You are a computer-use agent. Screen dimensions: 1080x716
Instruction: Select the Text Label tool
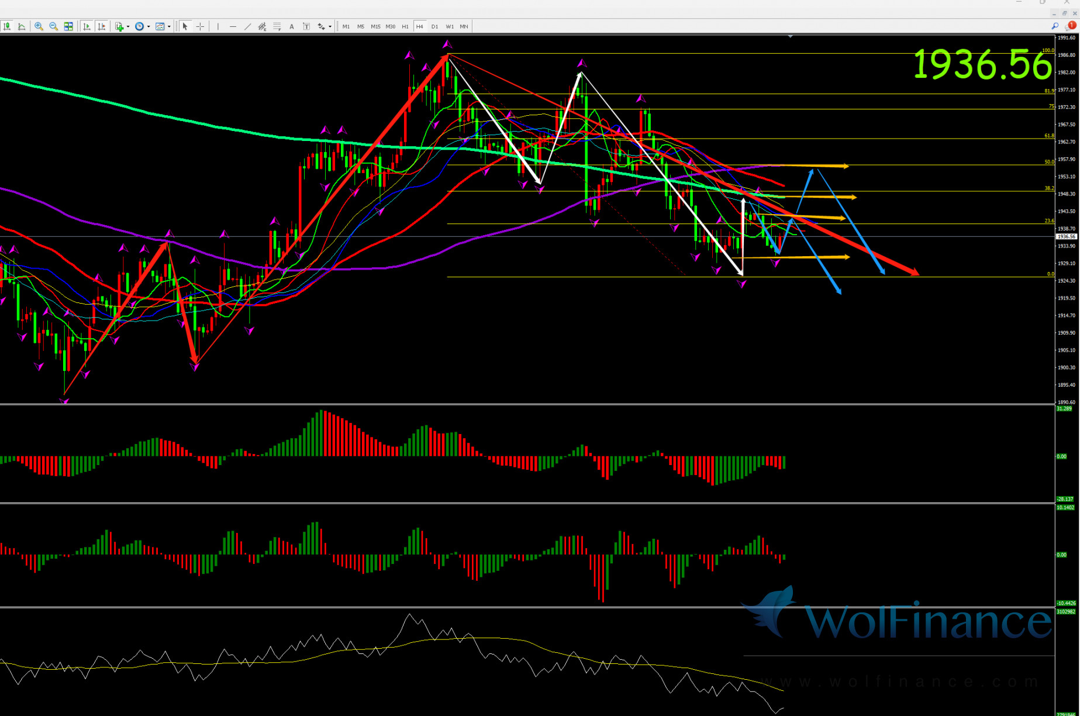[x=306, y=26]
